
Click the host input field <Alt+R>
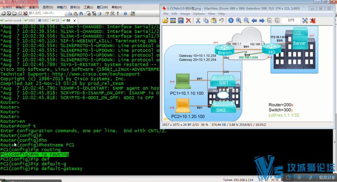tap(46, 13)
